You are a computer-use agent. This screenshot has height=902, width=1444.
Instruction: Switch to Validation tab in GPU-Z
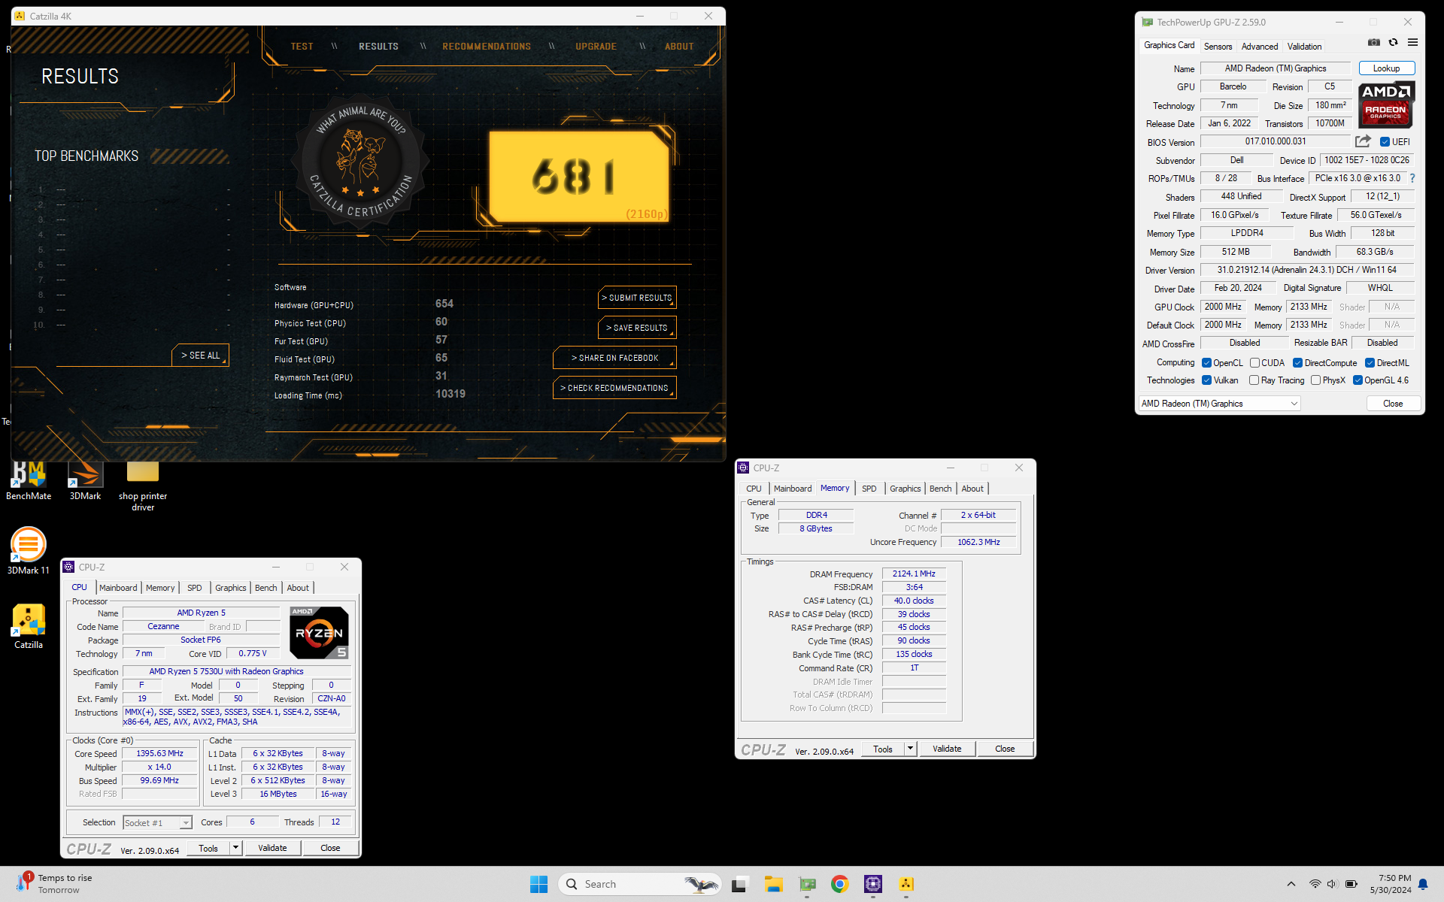coord(1304,47)
